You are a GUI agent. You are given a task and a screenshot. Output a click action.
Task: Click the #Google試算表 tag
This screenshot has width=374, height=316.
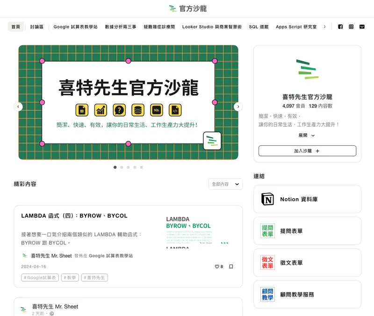coord(40,278)
